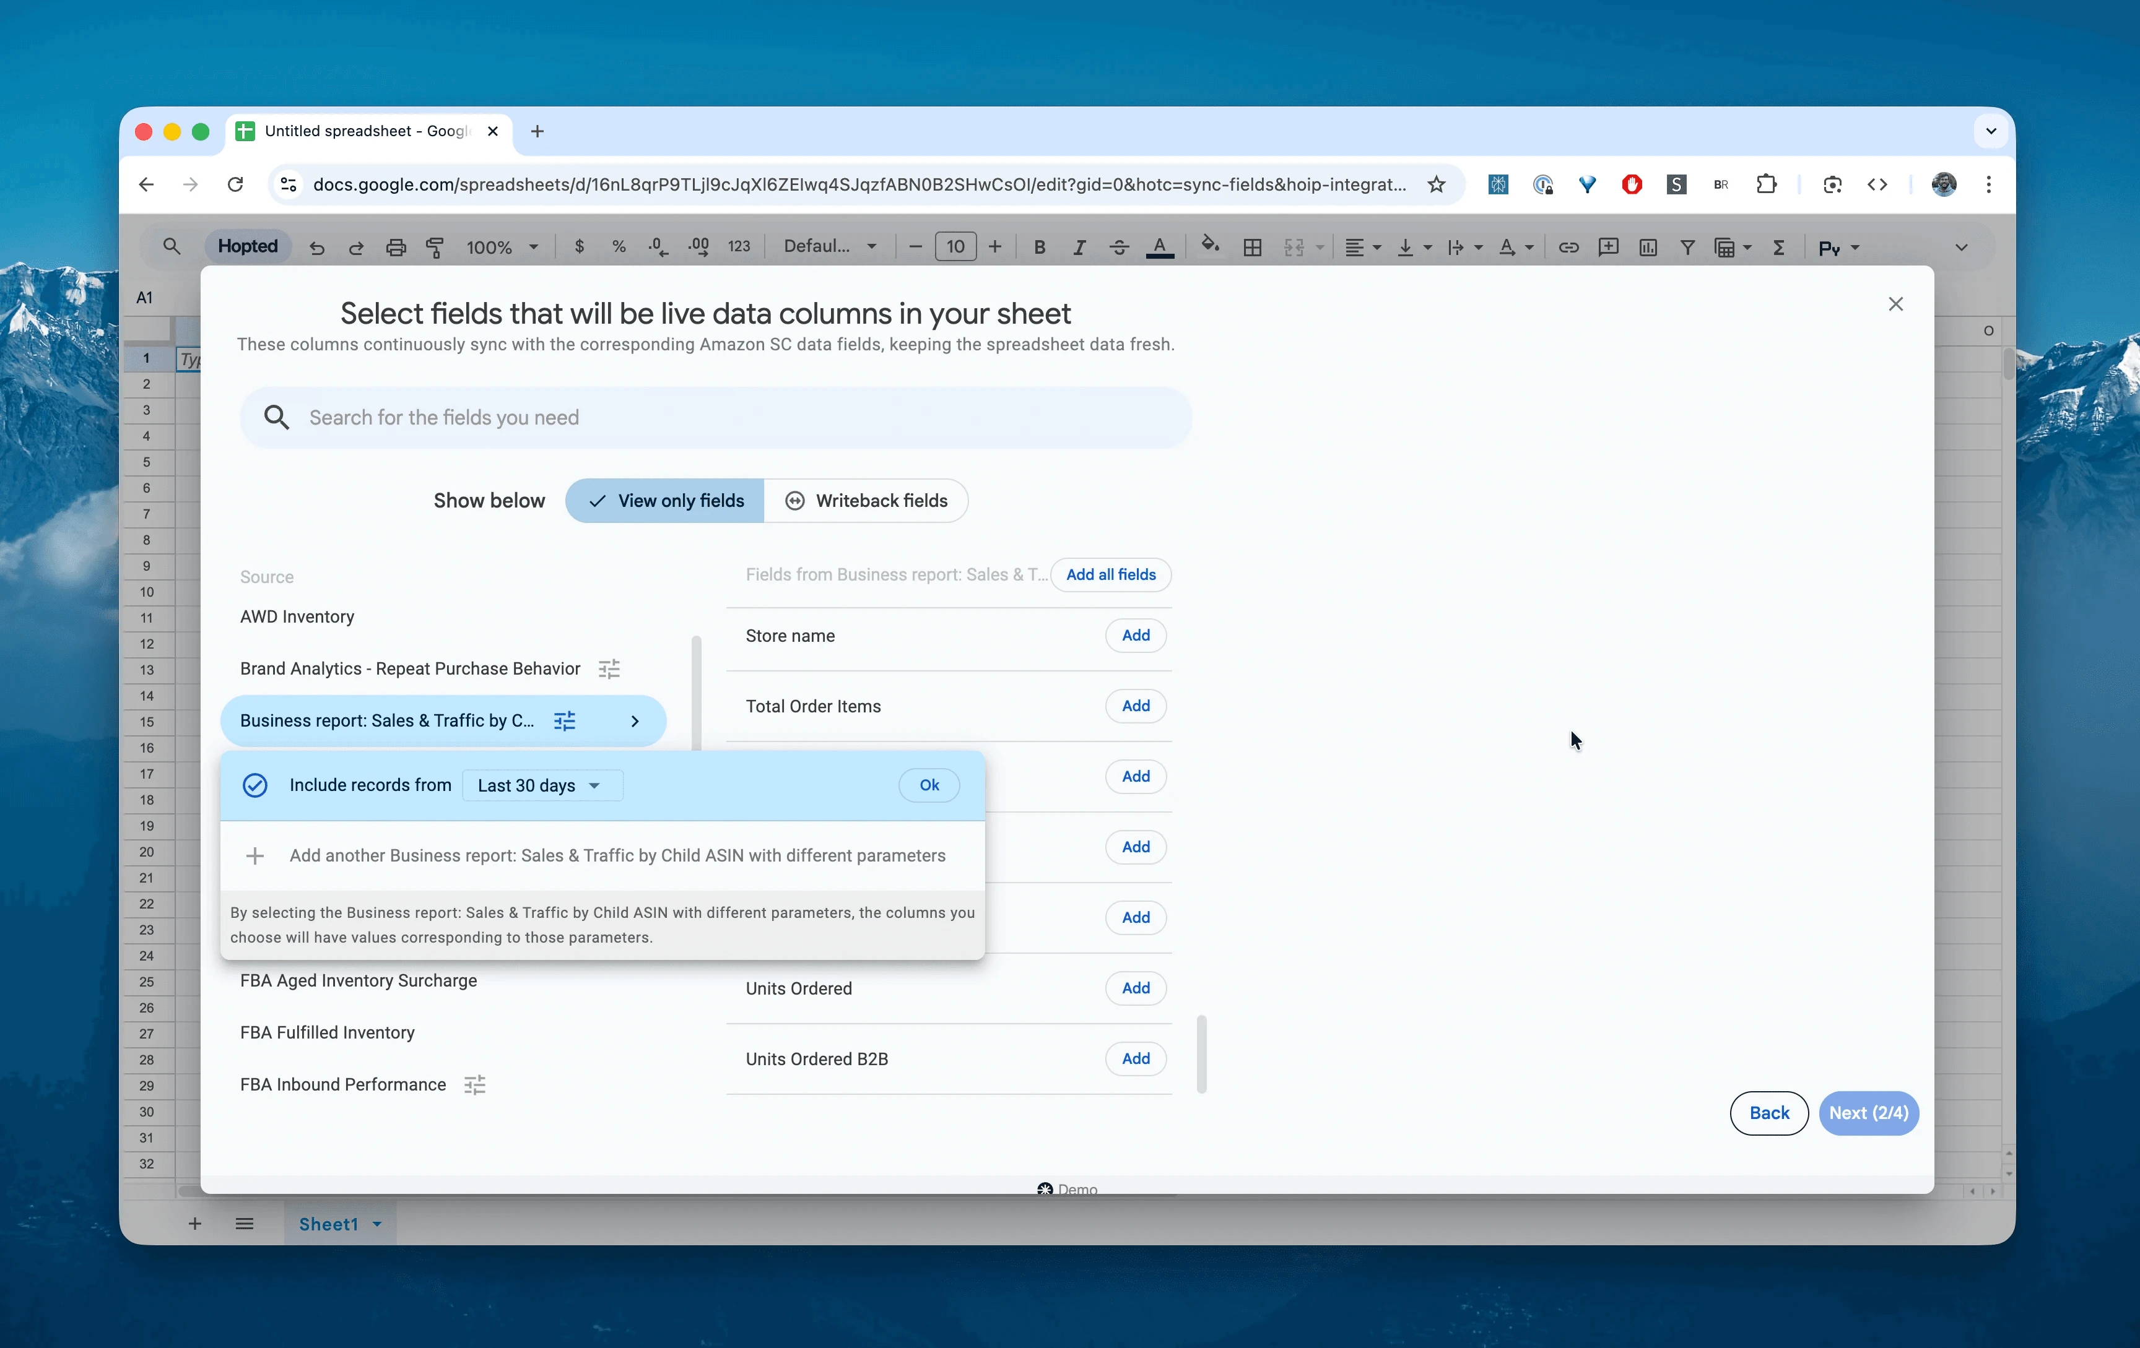This screenshot has height=1348, width=2140.
Task: Click the Insert comment icon
Action: click(1609, 247)
